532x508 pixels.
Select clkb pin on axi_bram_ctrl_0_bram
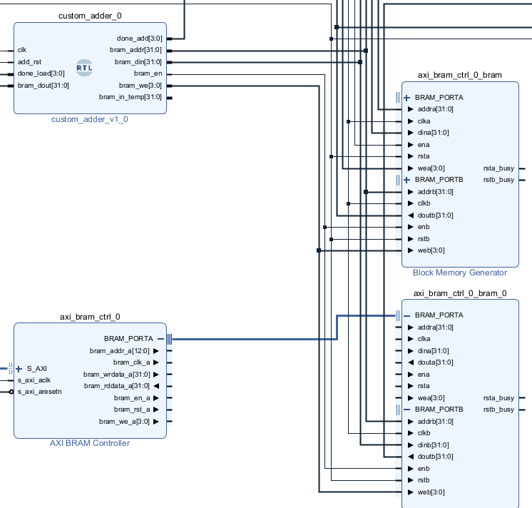[x=424, y=203]
